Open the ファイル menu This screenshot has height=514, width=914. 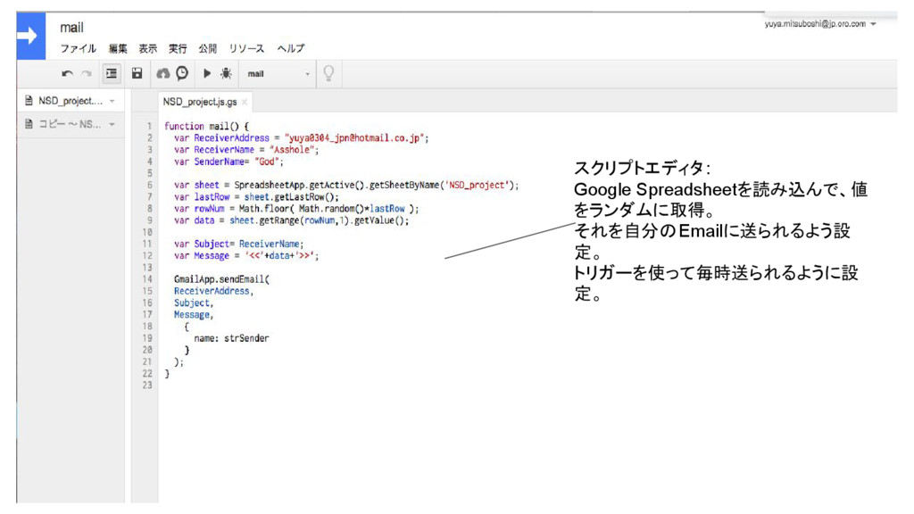[x=79, y=48]
